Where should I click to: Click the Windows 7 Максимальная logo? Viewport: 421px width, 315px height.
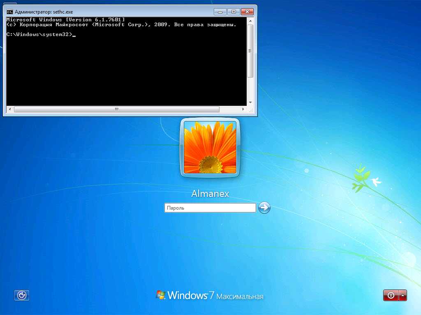210,295
